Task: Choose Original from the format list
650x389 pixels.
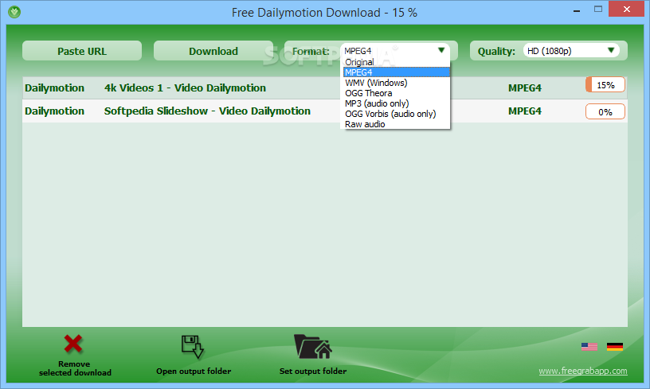Action: (397, 62)
